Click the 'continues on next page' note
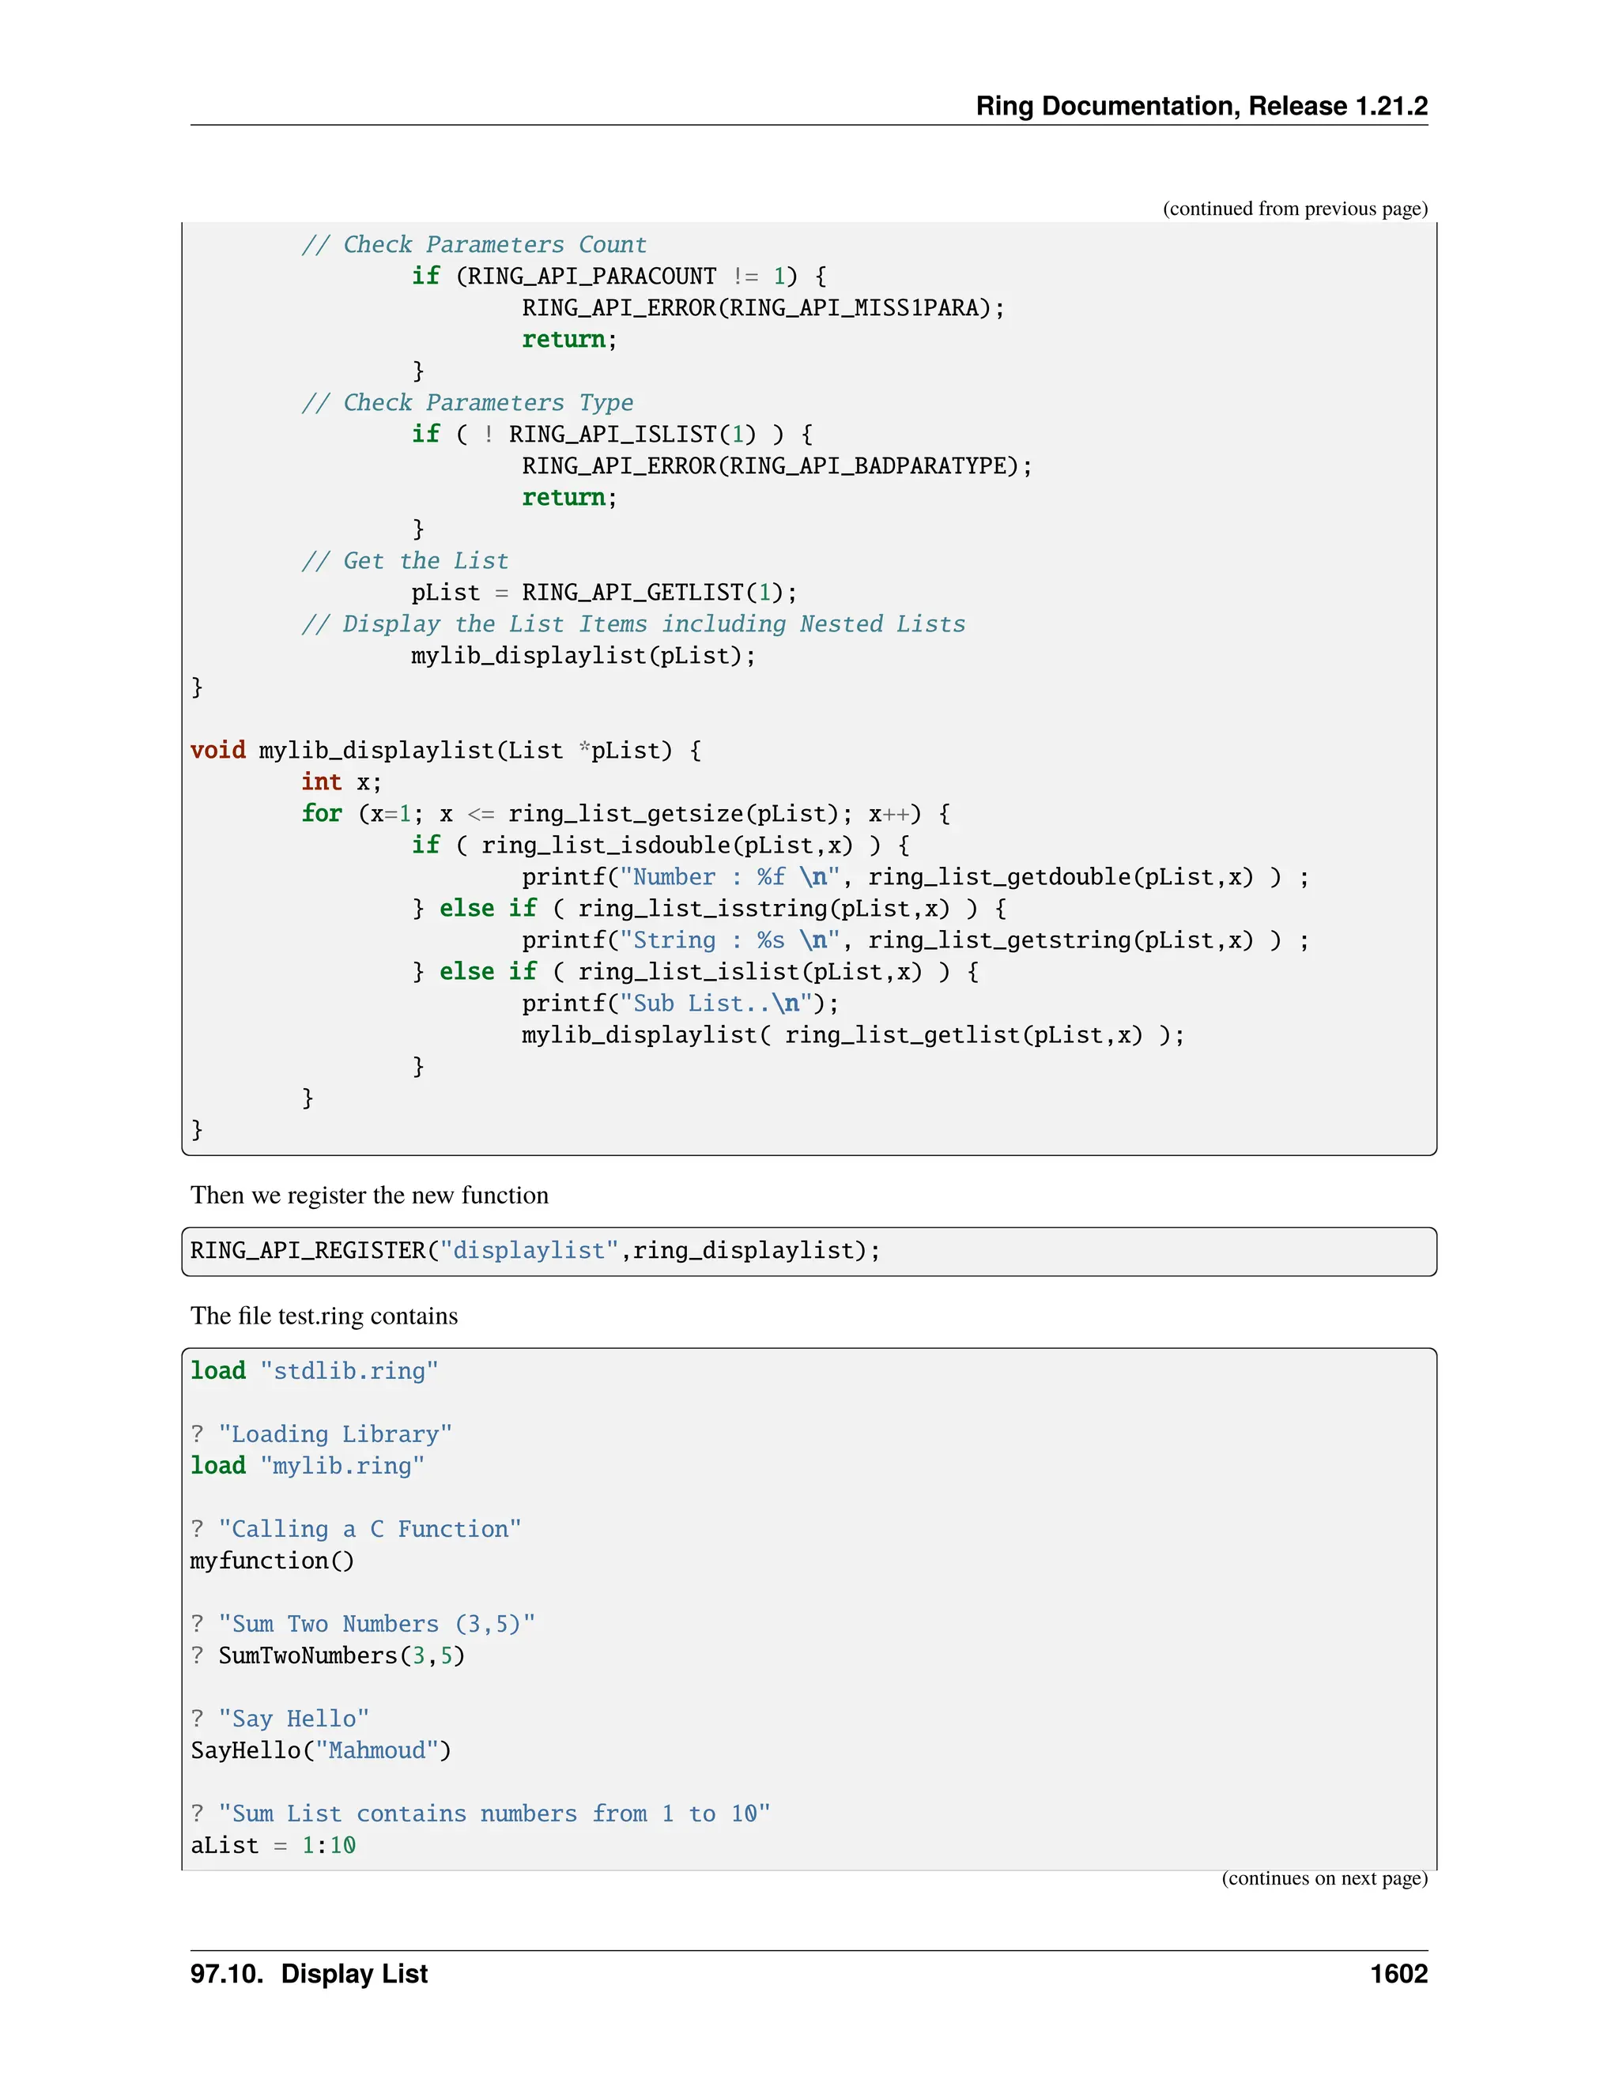Image resolution: width=1619 pixels, height=2094 pixels. pos(1323,1878)
